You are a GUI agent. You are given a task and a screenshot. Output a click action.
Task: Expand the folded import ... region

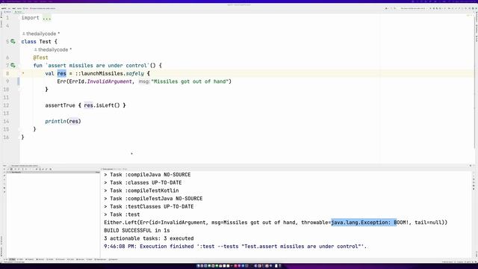[x=47, y=18]
